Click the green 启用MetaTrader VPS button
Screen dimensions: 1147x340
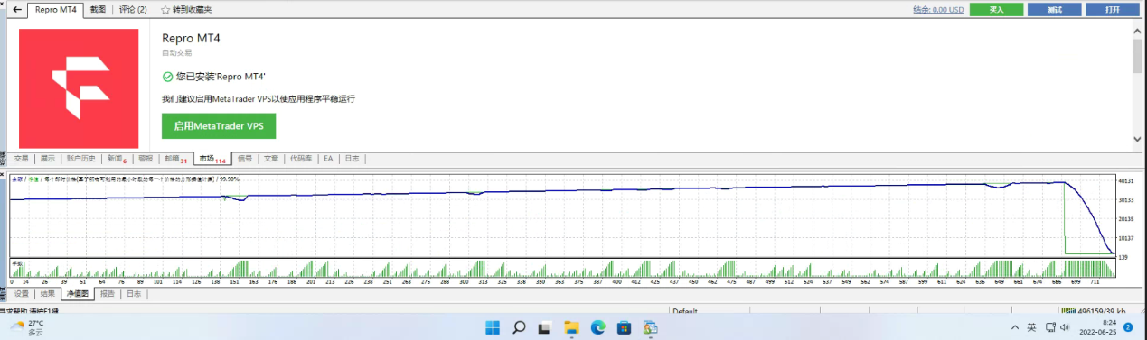pos(219,126)
